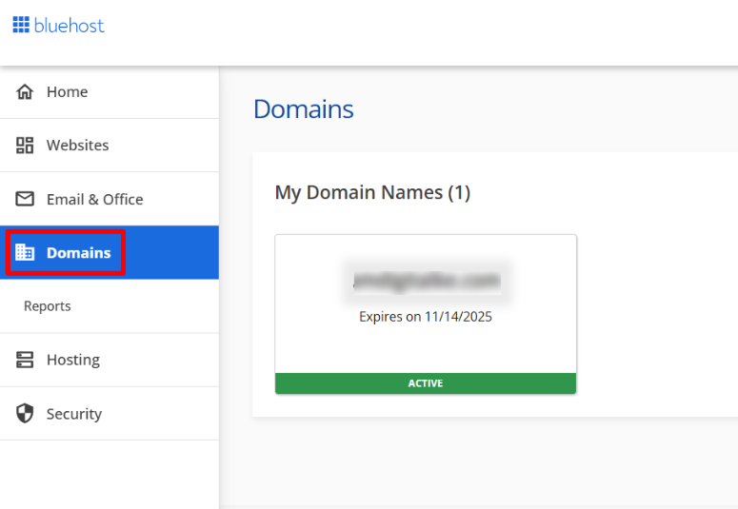Open the Reports submenu item
Viewport: 738px width, 509px height.
click(110, 306)
